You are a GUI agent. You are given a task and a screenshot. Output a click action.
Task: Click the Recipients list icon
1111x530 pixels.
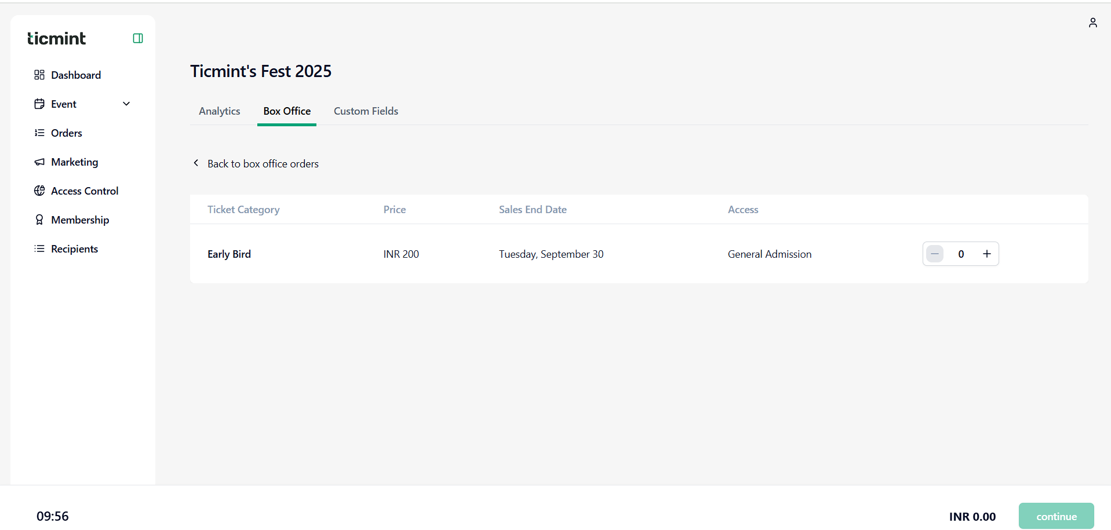coord(39,248)
